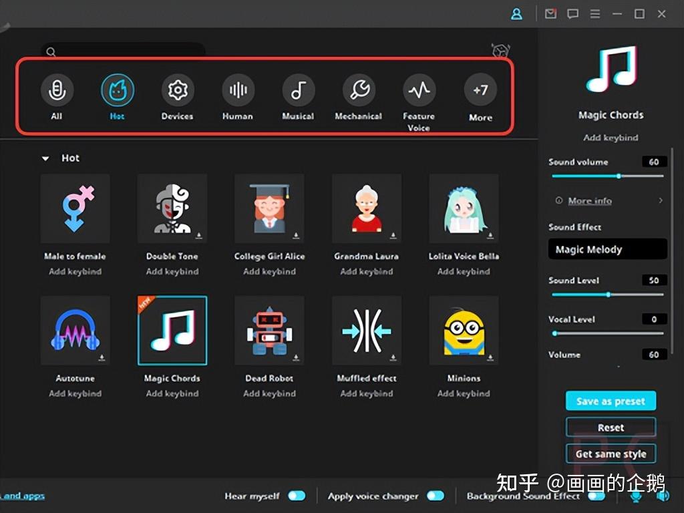Choose the Muffled effect voice

pos(367,330)
